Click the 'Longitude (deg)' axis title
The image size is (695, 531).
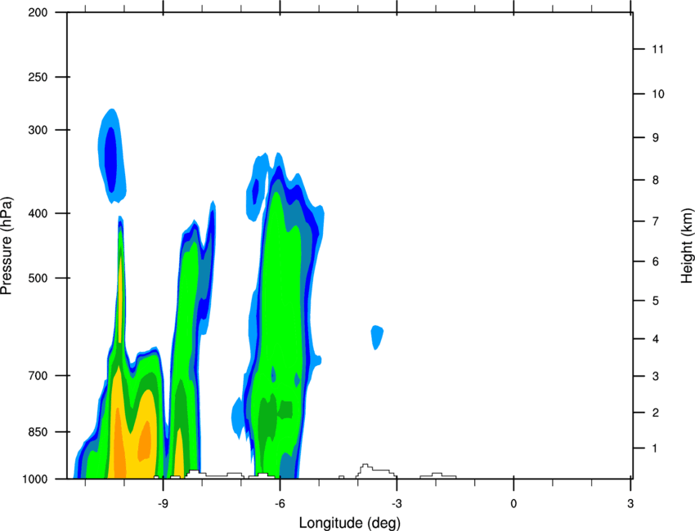pos(350,523)
